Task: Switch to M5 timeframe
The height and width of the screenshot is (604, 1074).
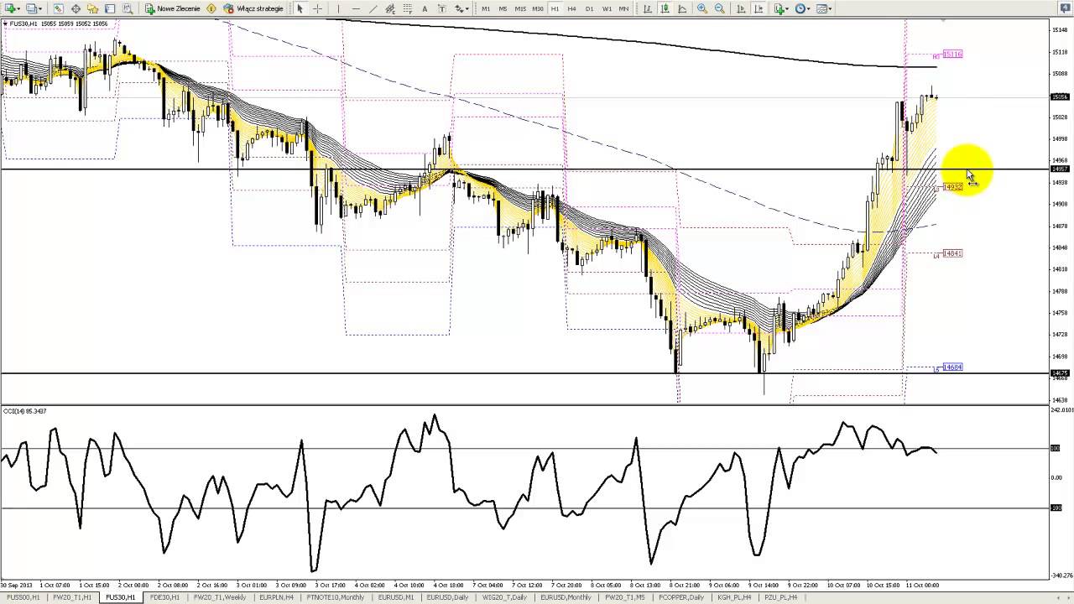Action: tap(503, 8)
